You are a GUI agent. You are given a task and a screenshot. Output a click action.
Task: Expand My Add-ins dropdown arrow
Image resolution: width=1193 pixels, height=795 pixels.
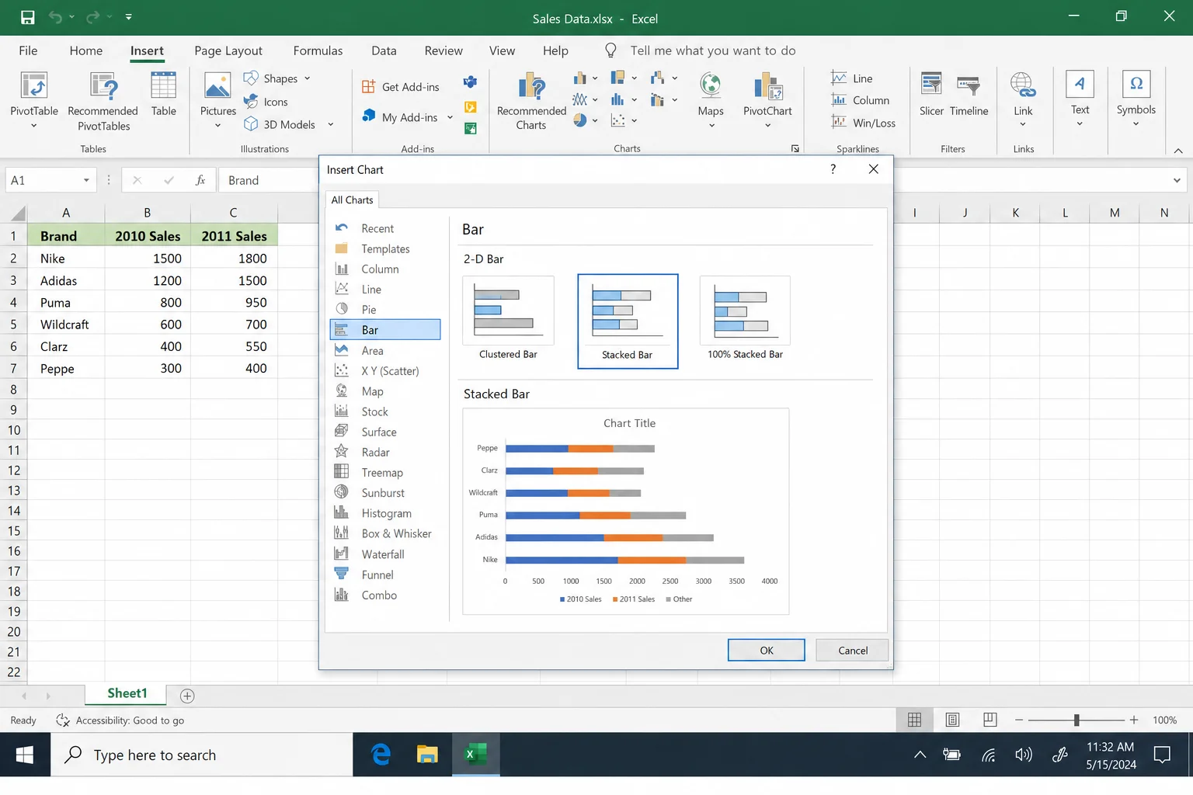click(x=450, y=117)
